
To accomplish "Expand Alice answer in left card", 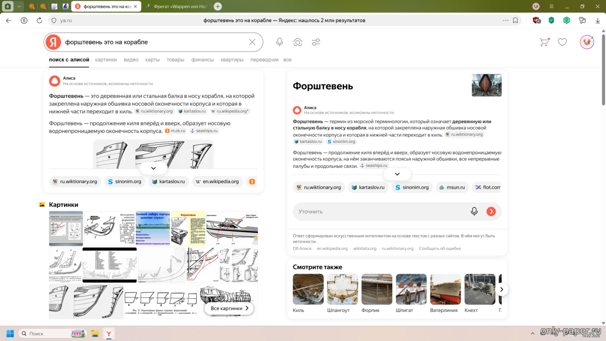I will pos(153,168).
